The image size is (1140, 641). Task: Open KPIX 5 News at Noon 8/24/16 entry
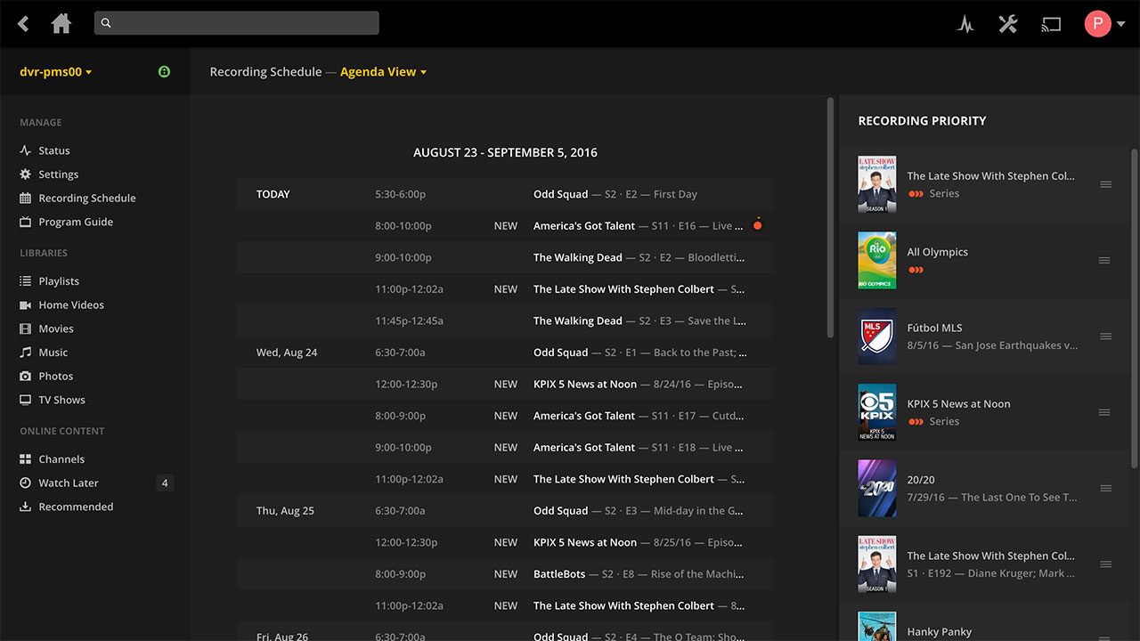point(505,384)
